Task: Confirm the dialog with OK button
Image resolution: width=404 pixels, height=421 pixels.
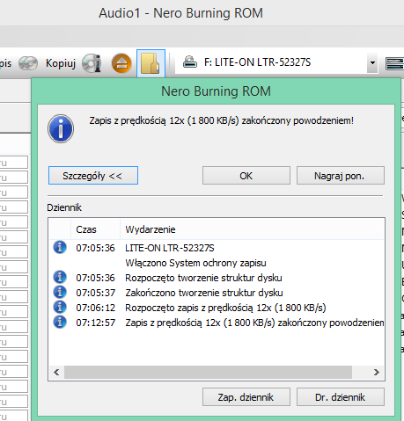Action: click(246, 176)
